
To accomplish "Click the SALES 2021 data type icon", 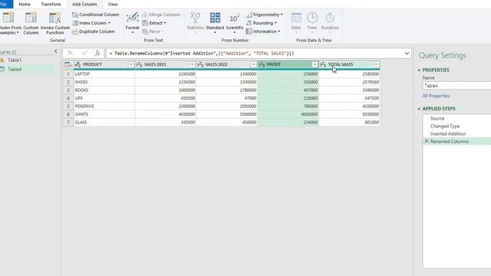I will [139, 64].
